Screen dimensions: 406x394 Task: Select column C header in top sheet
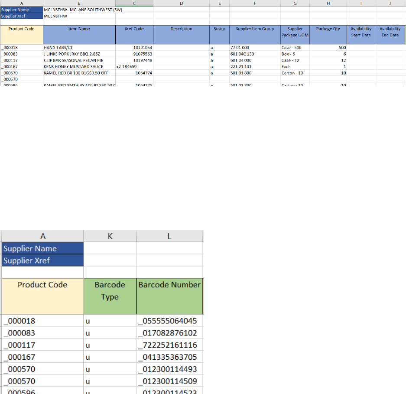134,3
